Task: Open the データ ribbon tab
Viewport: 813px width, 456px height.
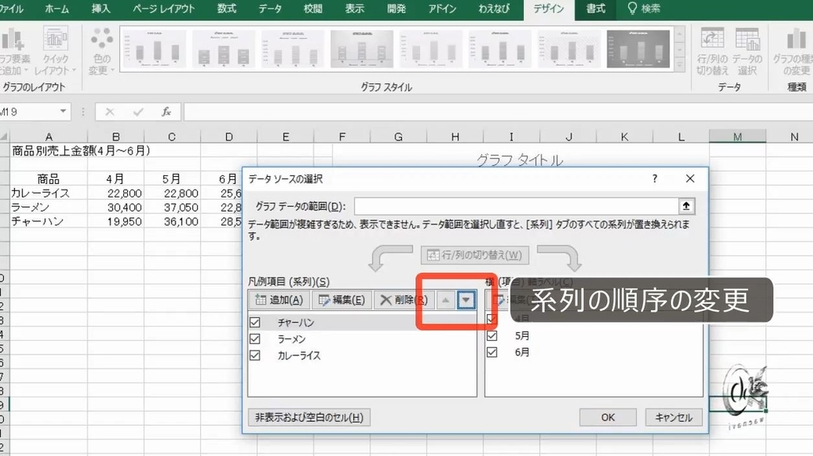Action: tap(270, 9)
